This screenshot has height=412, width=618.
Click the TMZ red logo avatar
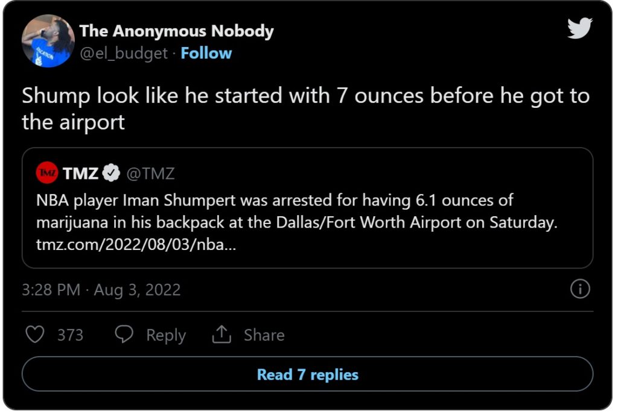48,173
